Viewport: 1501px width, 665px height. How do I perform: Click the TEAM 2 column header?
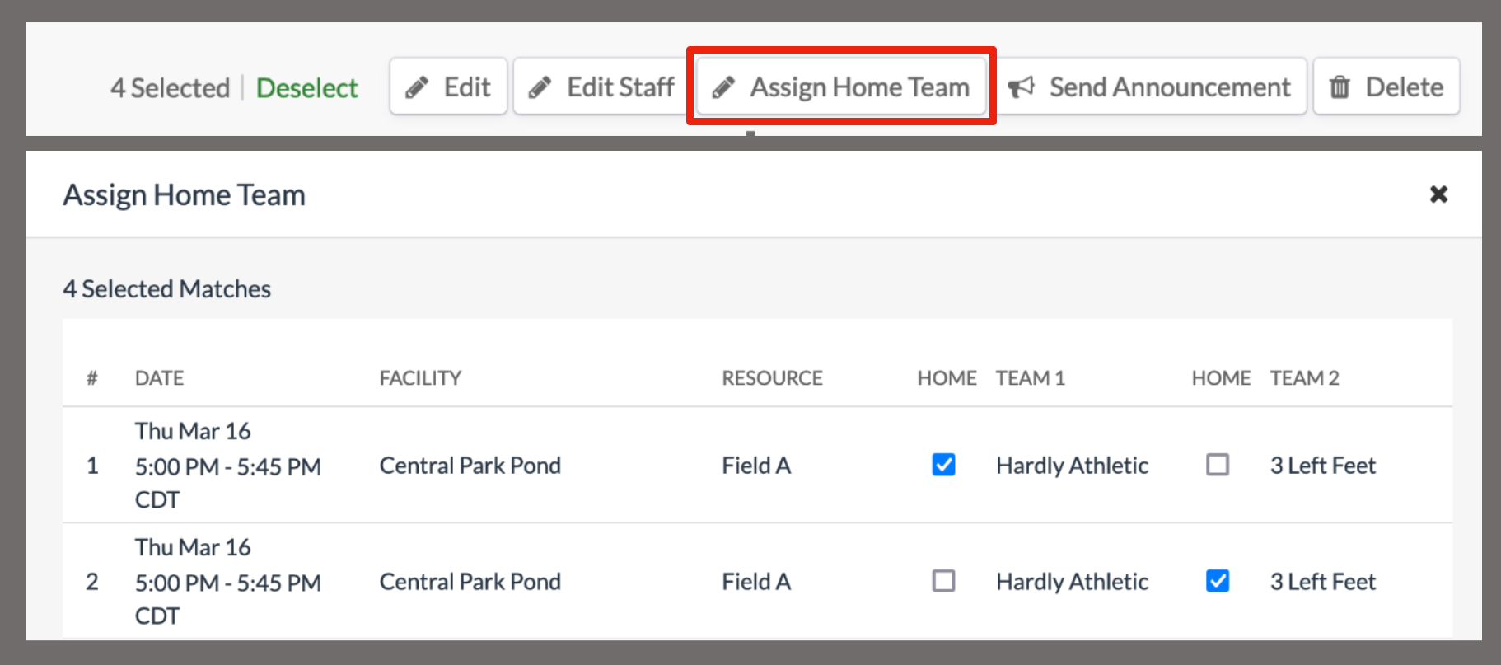point(1304,378)
